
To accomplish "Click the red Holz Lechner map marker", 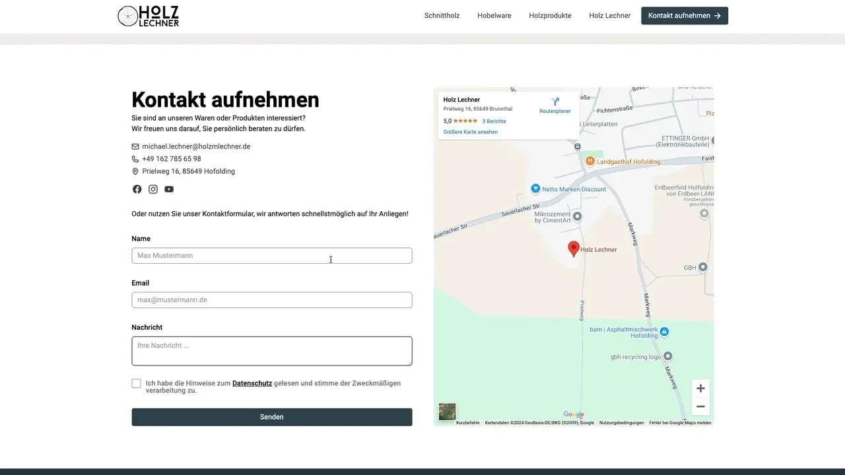I will [x=574, y=249].
